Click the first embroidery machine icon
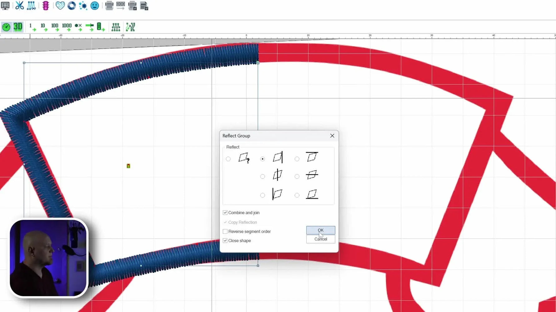 coord(109,6)
